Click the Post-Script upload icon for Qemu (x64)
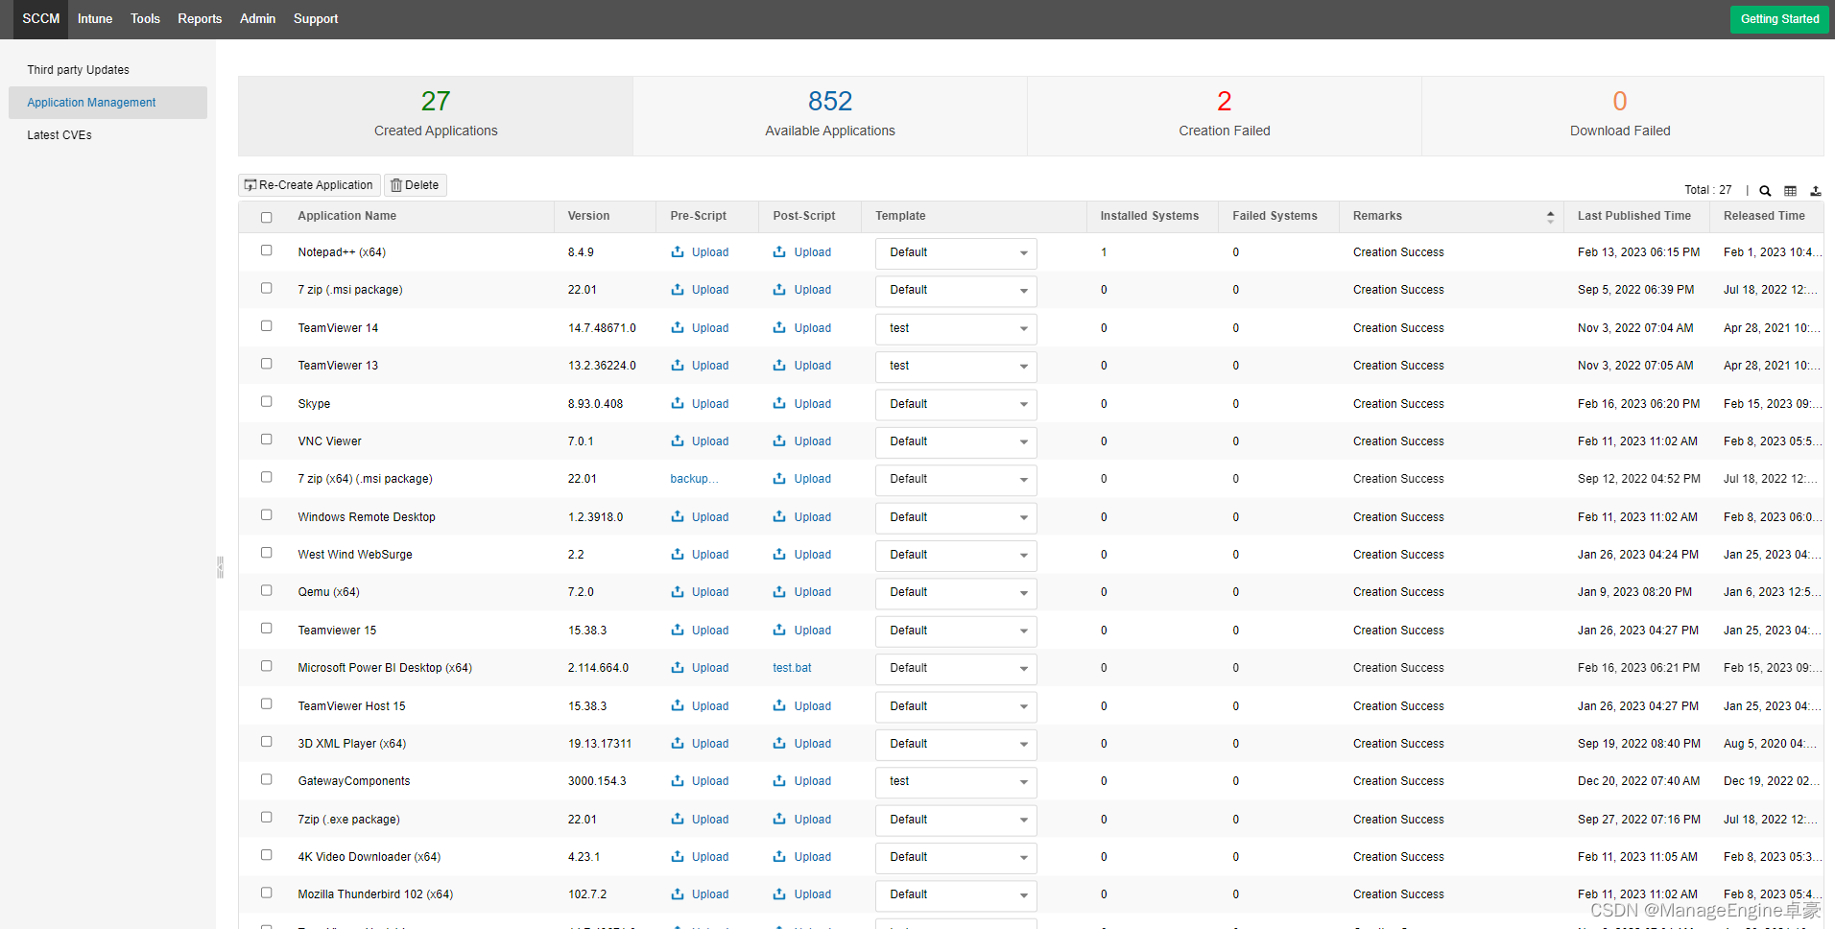This screenshot has width=1835, height=929. (x=779, y=592)
